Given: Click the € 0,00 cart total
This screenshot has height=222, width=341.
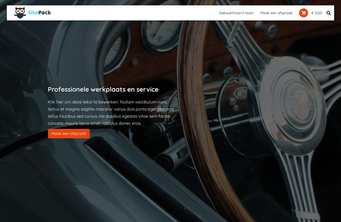Looking at the screenshot, I should 317,13.
